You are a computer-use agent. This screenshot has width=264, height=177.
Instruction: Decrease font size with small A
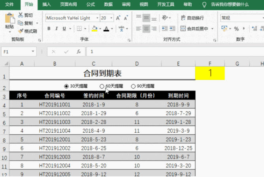tap(126, 18)
